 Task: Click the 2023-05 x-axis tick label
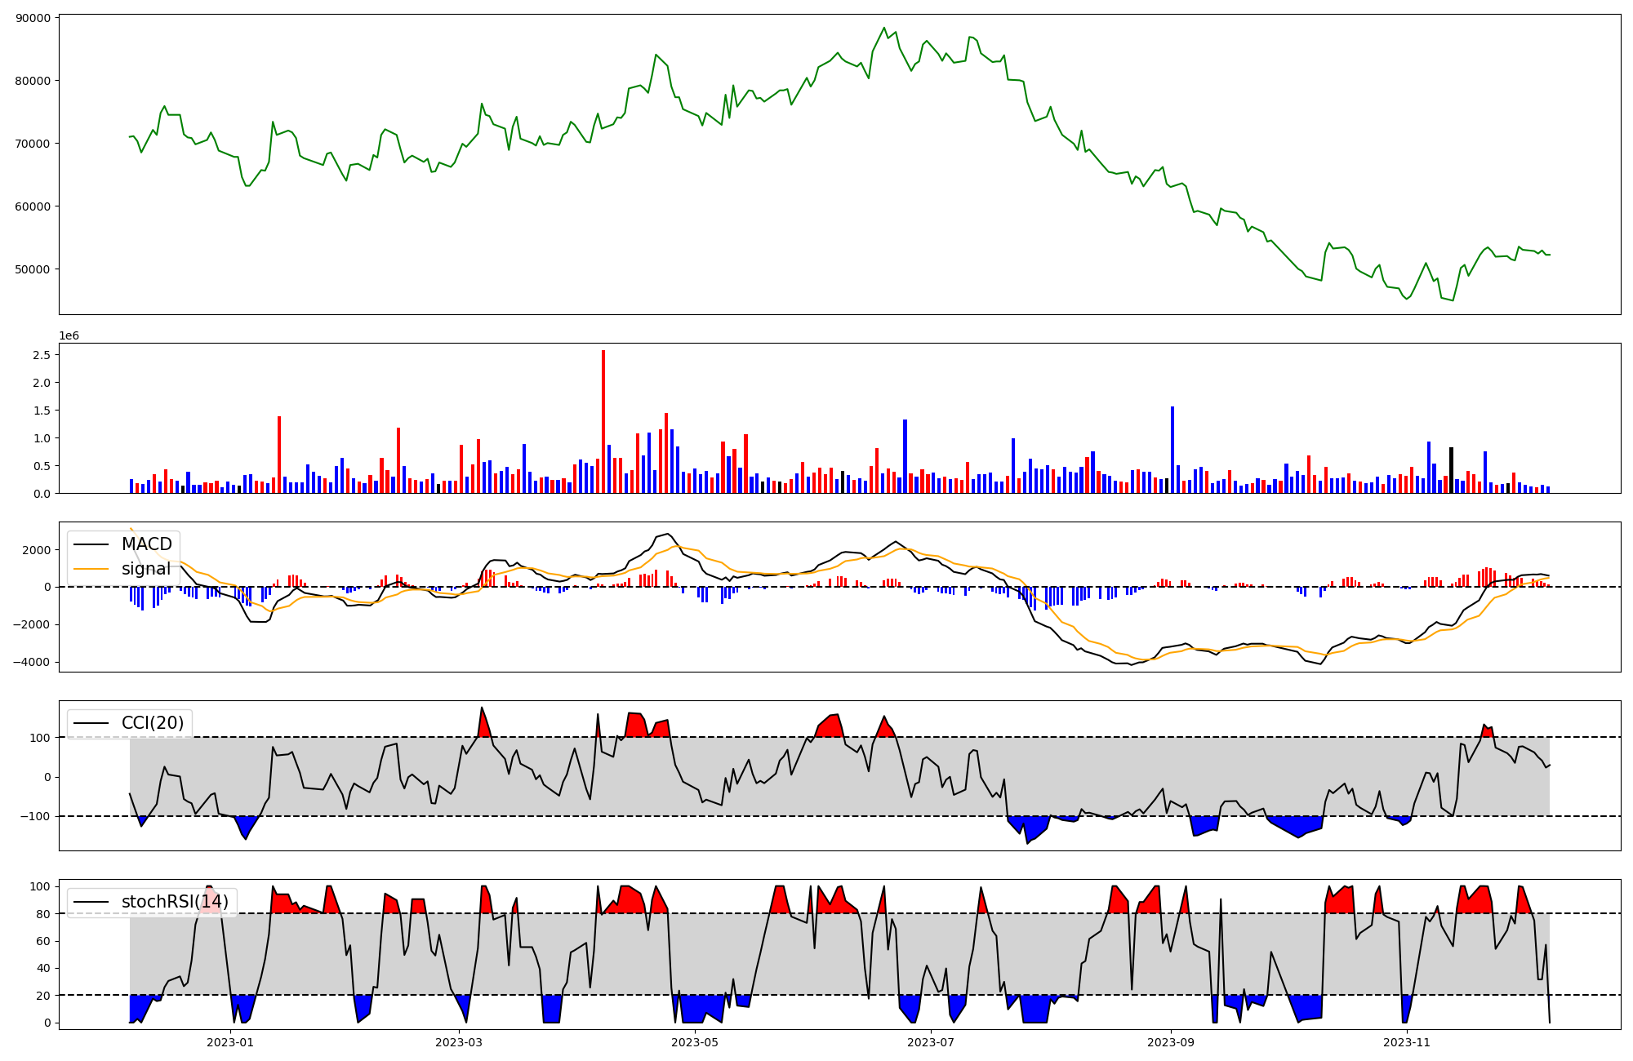pyautogui.click(x=695, y=1042)
